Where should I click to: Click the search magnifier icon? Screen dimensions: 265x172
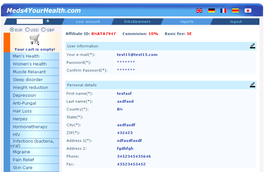[49, 21]
